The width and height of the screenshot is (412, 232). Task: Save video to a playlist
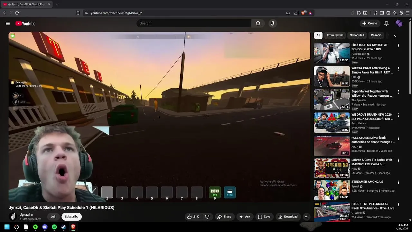click(264, 217)
